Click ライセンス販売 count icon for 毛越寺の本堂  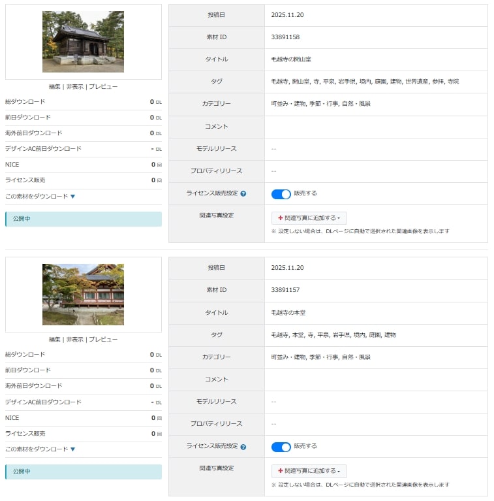[x=159, y=434]
